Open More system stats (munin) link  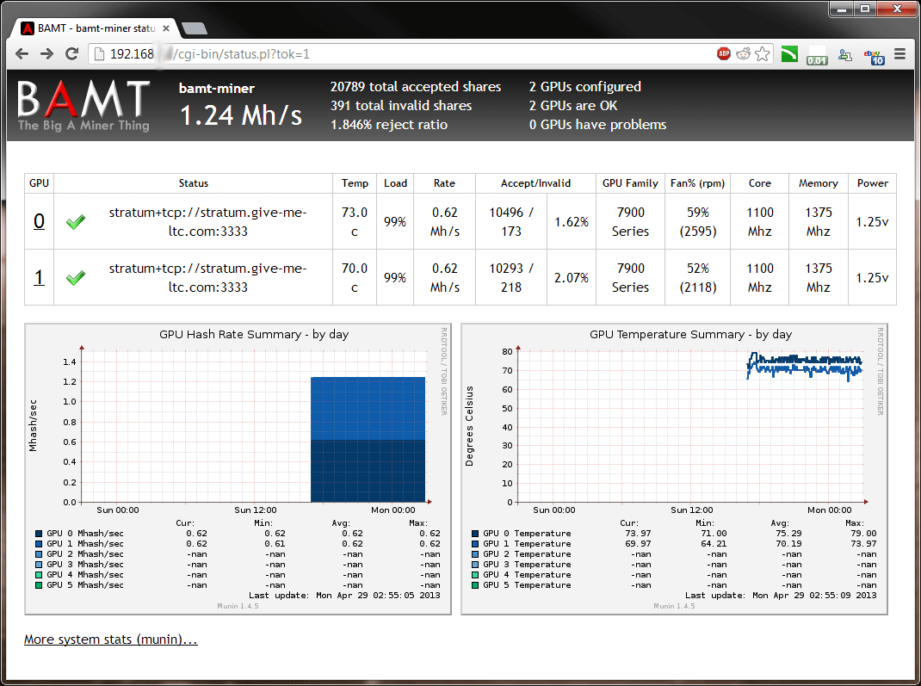click(111, 640)
